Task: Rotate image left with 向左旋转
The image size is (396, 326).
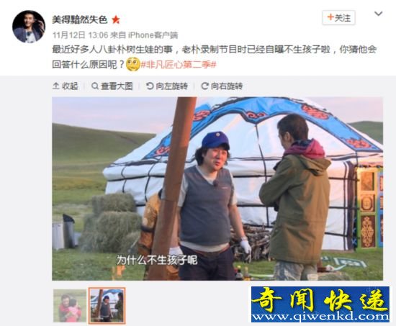Action: (167, 86)
